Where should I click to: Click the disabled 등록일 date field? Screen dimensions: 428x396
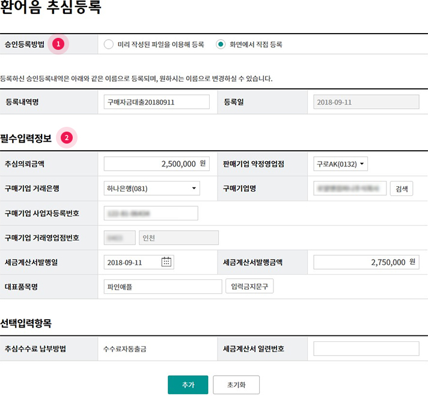(x=366, y=102)
